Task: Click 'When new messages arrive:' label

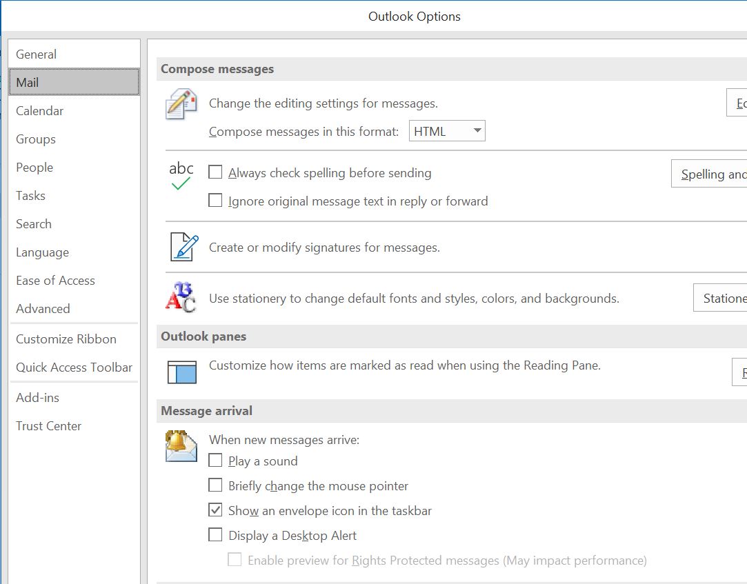Action: 284,440
